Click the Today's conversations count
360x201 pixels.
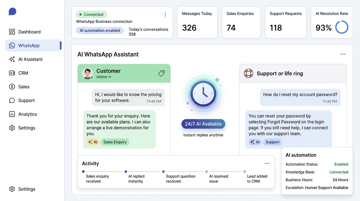pyautogui.click(x=132, y=34)
